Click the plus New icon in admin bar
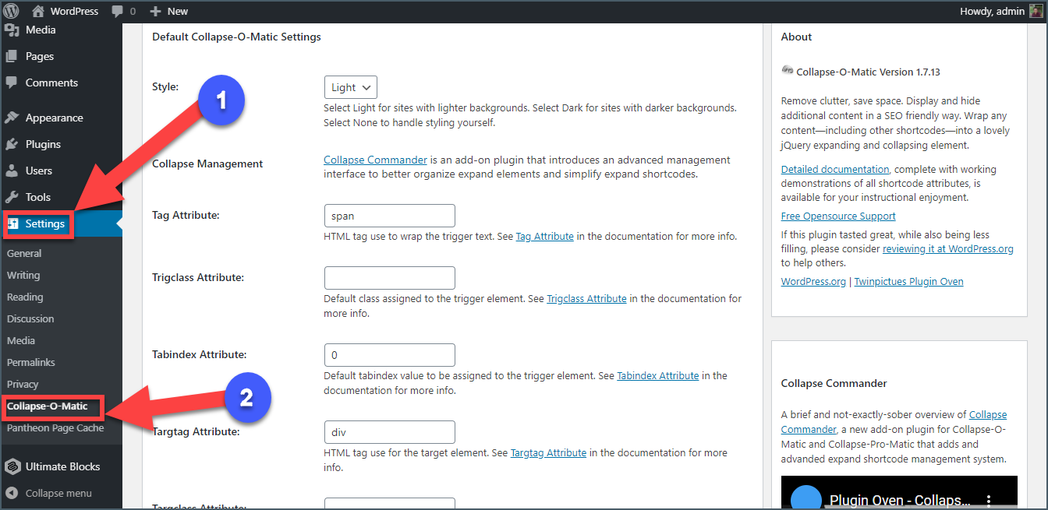Image resolution: width=1048 pixels, height=510 pixels. click(155, 12)
